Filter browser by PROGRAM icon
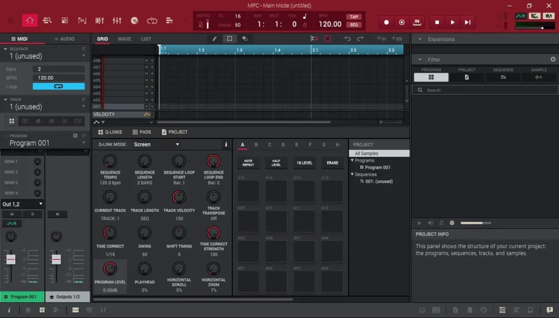Screen dimensions: 559x318 point(431,77)
